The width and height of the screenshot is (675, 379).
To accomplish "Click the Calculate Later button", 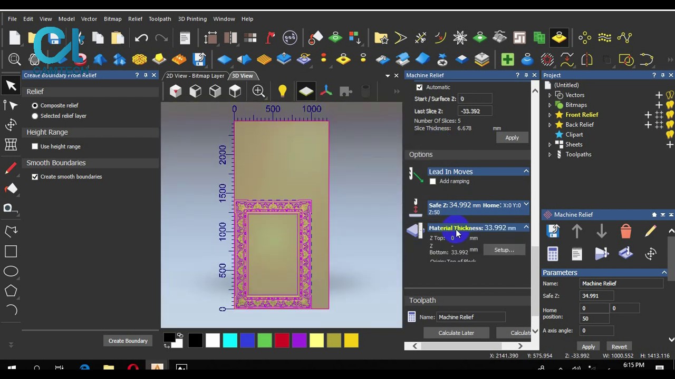I will [x=456, y=333].
